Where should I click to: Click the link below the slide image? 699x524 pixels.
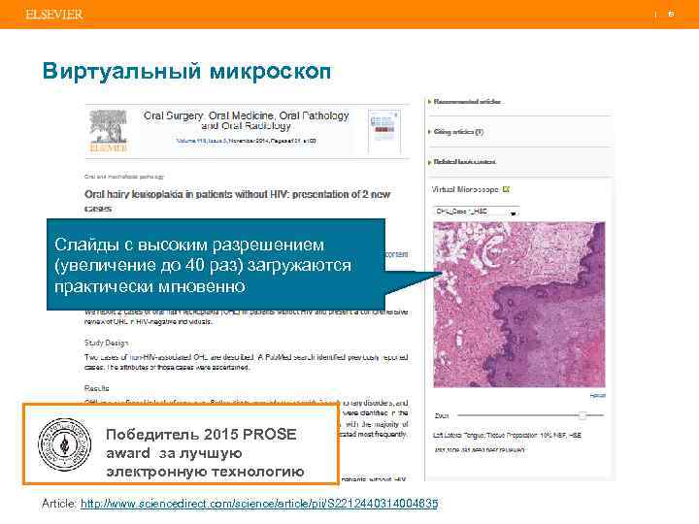(597, 396)
